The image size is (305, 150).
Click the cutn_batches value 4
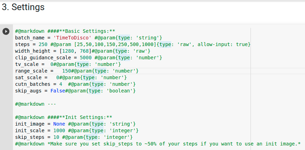(x=61, y=84)
